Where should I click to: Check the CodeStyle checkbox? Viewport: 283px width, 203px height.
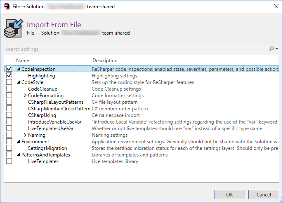9,82
